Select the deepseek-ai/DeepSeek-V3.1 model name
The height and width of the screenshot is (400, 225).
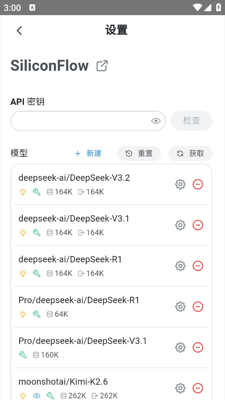[x=74, y=219]
